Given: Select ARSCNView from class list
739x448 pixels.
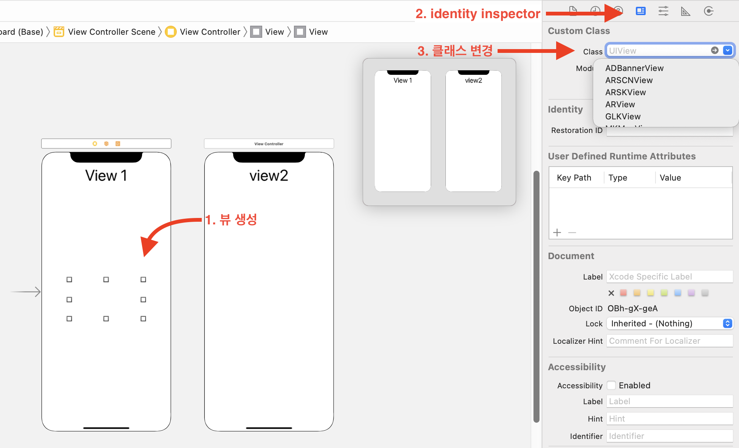Looking at the screenshot, I should coord(629,80).
